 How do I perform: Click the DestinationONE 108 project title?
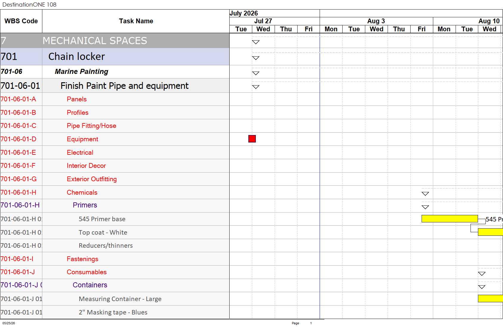(29, 4)
